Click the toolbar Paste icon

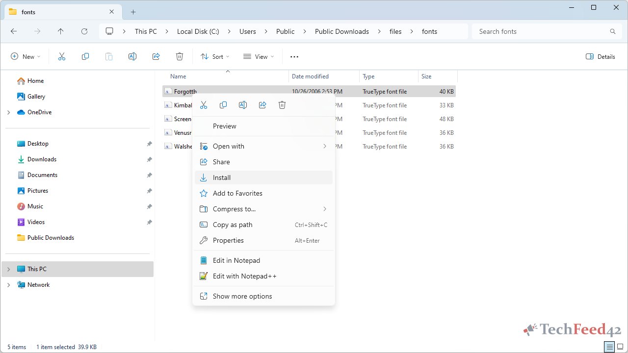click(x=109, y=56)
